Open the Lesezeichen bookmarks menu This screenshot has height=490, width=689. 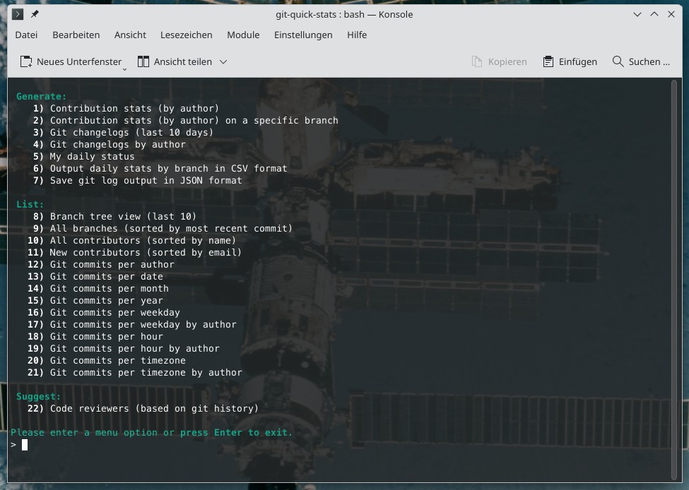pyautogui.click(x=187, y=35)
